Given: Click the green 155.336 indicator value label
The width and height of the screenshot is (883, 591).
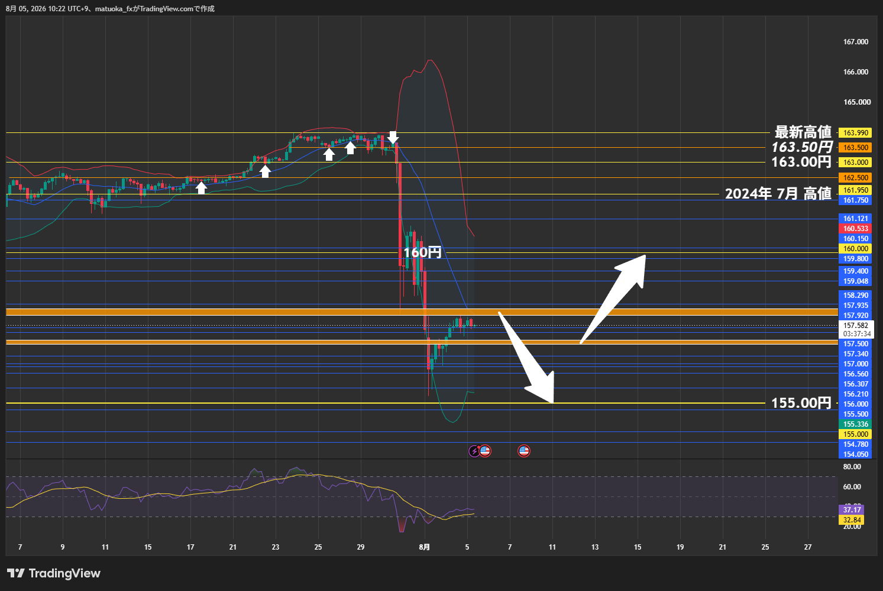Looking at the screenshot, I should pyautogui.click(x=855, y=424).
